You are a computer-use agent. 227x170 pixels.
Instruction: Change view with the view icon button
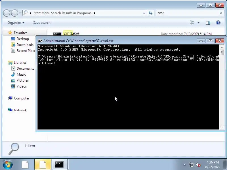pyautogui.click(x=192, y=23)
